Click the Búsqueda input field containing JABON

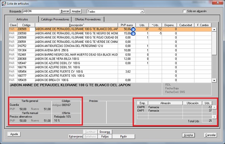pyautogui.click(x=41, y=11)
